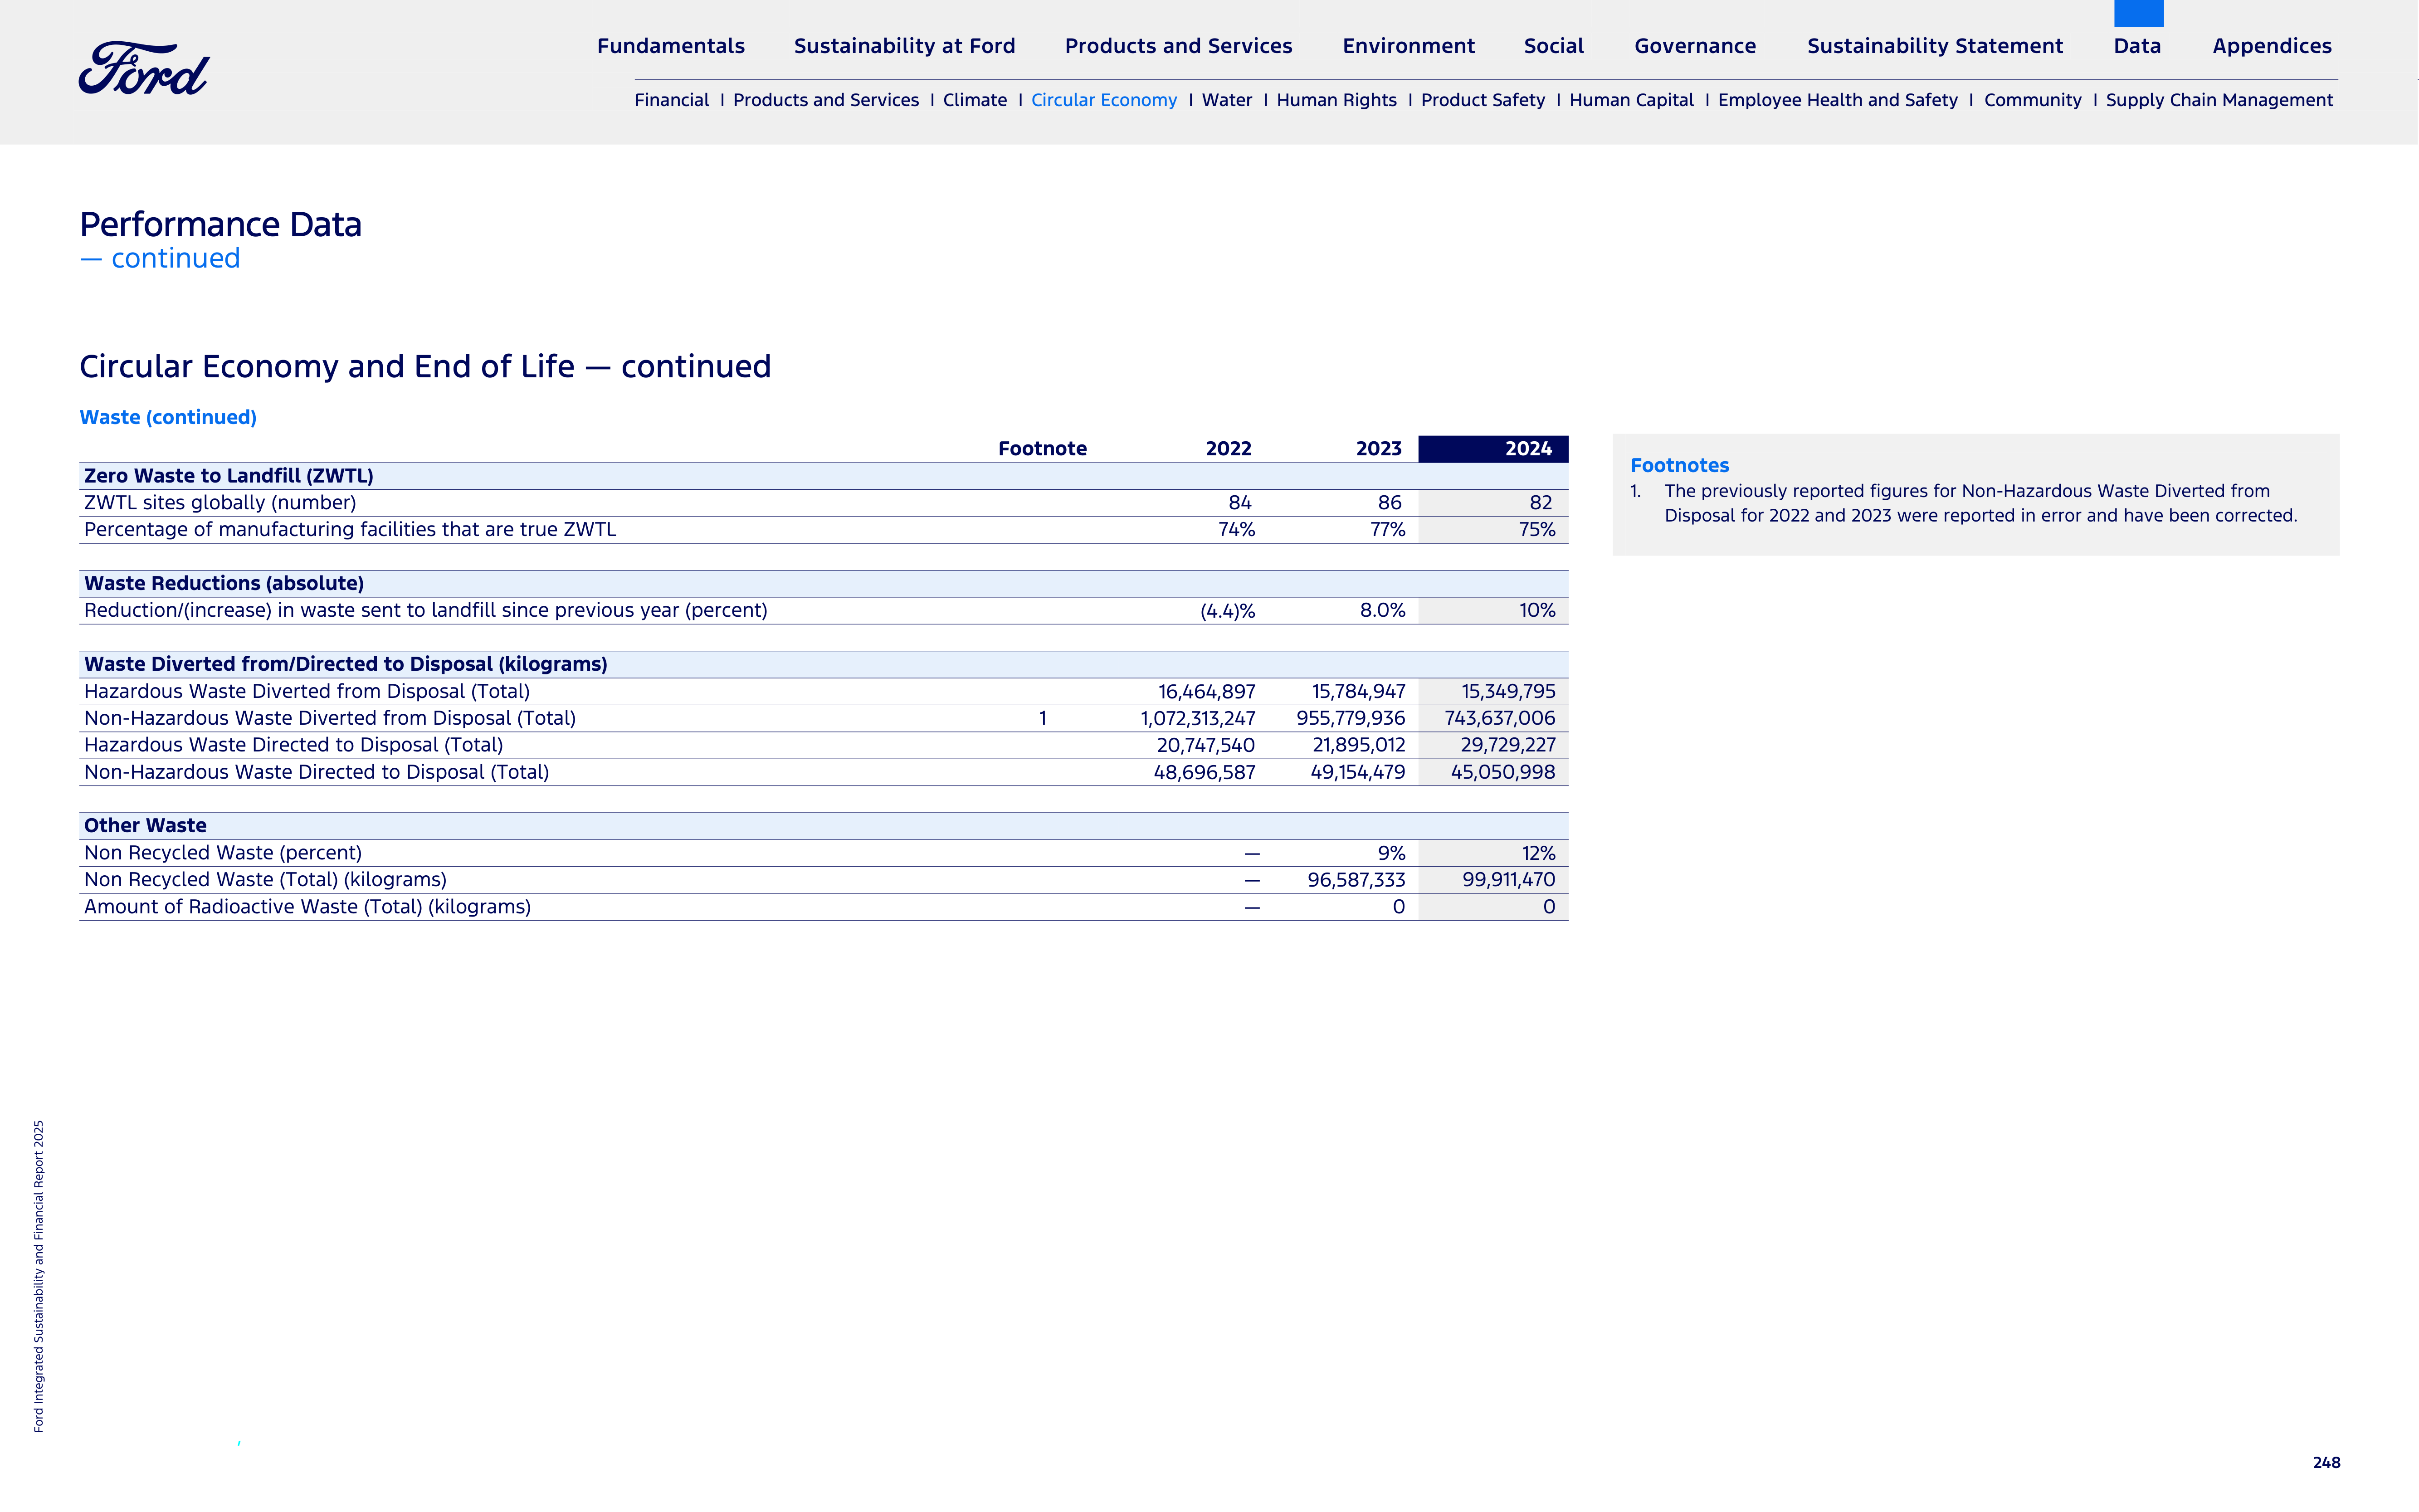Viewport: 2419px width, 1512px height.
Task: Select the Zero Waste to Landfill (ZWTL) heading
Action: click(228, 476)
